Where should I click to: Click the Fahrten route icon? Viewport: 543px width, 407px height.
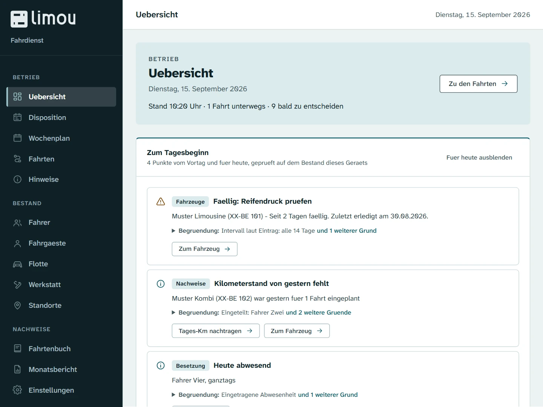coord(17,159)
